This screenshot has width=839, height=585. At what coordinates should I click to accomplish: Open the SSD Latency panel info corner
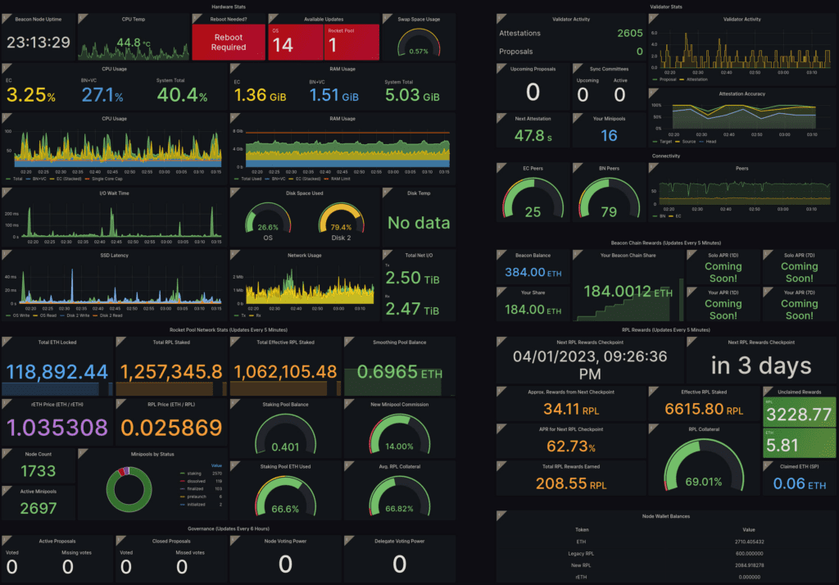click(6, 254)
